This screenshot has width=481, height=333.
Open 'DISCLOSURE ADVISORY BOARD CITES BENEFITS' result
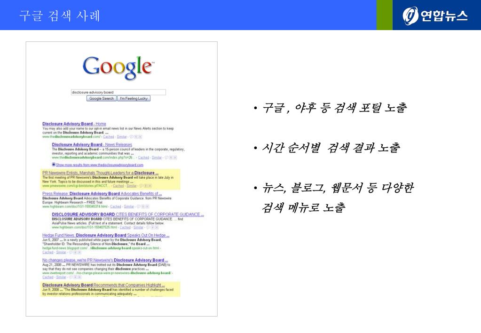(128, 214)
